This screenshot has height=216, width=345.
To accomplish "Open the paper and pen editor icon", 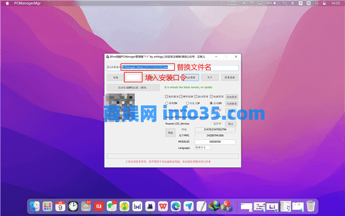I will pyautogui.click(x=201, y=207).
